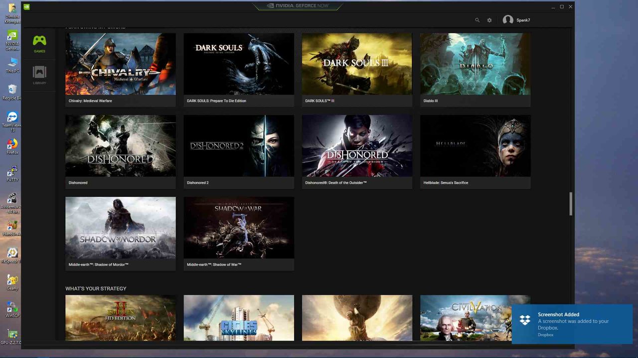Click 'Chivalry: Medieval Warfare' title text
Screen dimensions: 638x358
(90, 101)
